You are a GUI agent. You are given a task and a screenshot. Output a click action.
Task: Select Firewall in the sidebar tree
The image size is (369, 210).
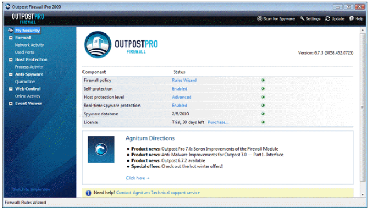point(23,37)
